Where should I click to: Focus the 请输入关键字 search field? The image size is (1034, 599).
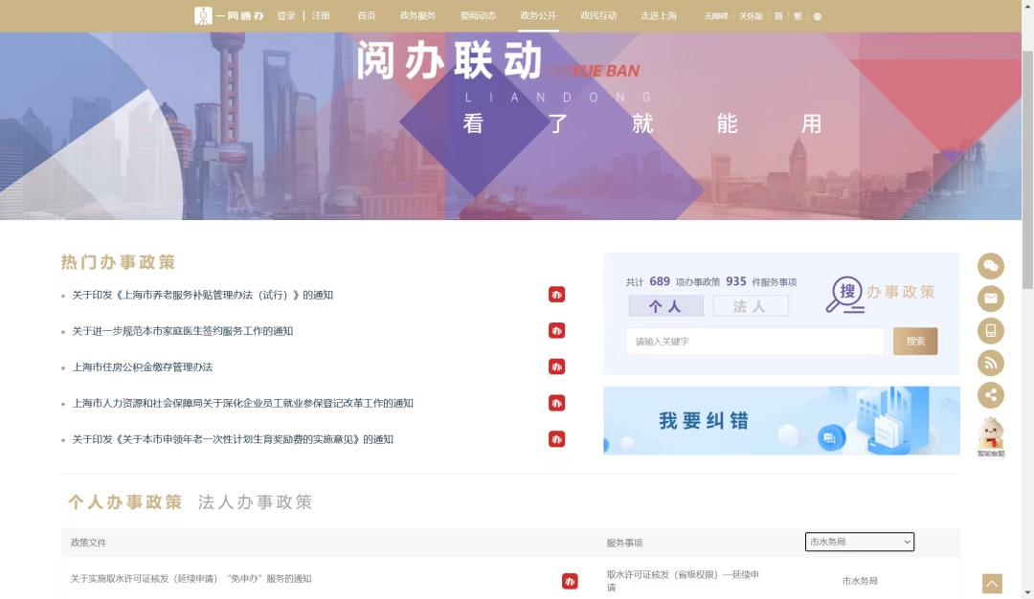click(x=755, y=342)
